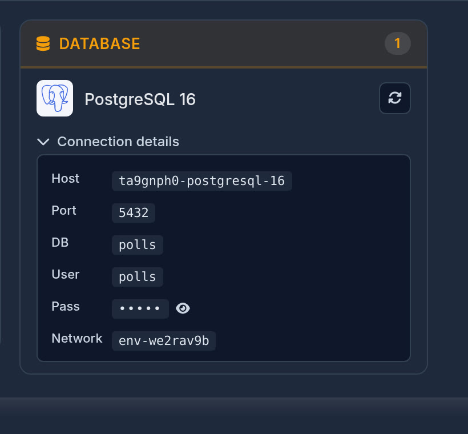Click the Pass label
The image size is (468, 434).
66,307
